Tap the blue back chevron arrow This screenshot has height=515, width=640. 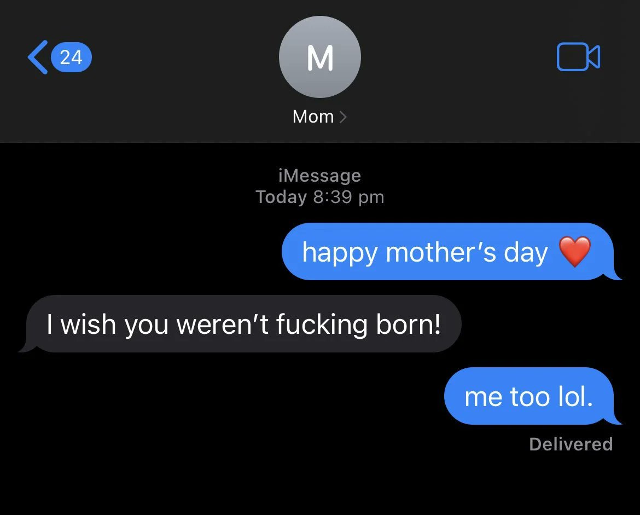pyautogui.click(x=37, y=57)
